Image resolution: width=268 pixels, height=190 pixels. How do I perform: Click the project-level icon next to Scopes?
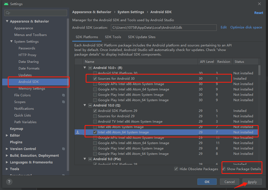(x=63, y=102)
